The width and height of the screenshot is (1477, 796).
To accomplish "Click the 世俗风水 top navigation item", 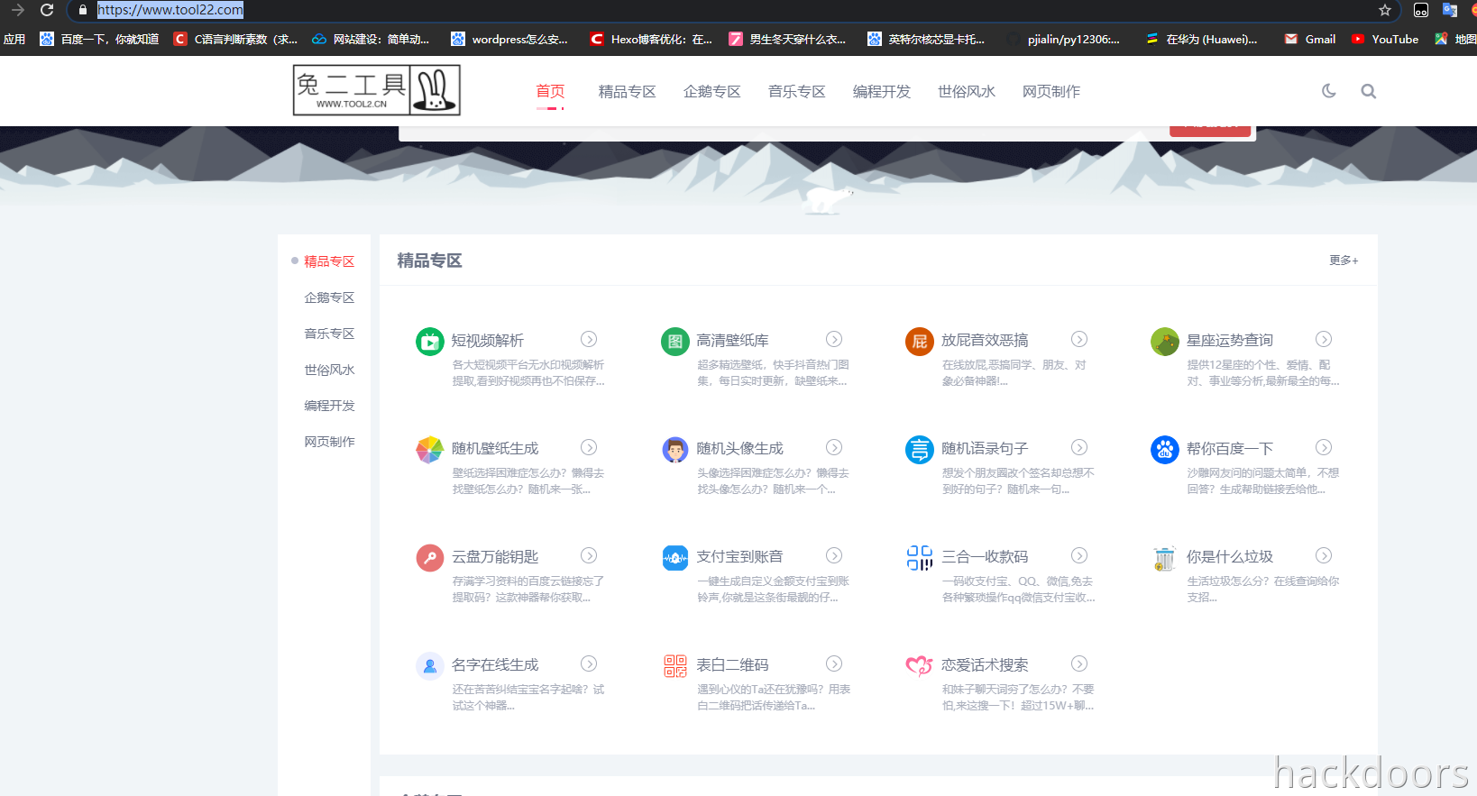I will [x=967, y=91].
